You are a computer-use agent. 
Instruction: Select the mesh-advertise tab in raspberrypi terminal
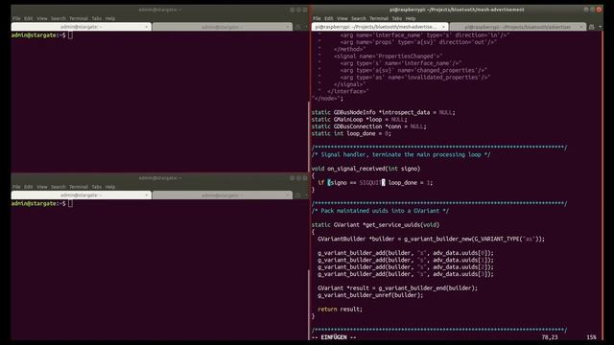click(380, 27)
